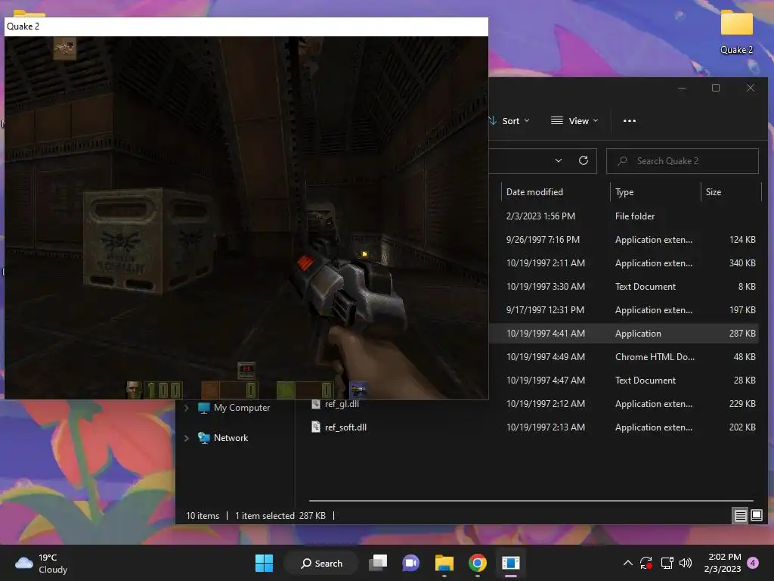The width and height of the screenshot is (774, 581).
Task: Minimize the File Explorer window
Action: coord(682,88)
